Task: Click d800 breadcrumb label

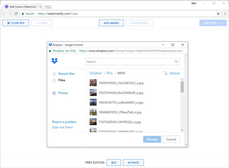Action: pyautogui.click(x=121, y=73)
